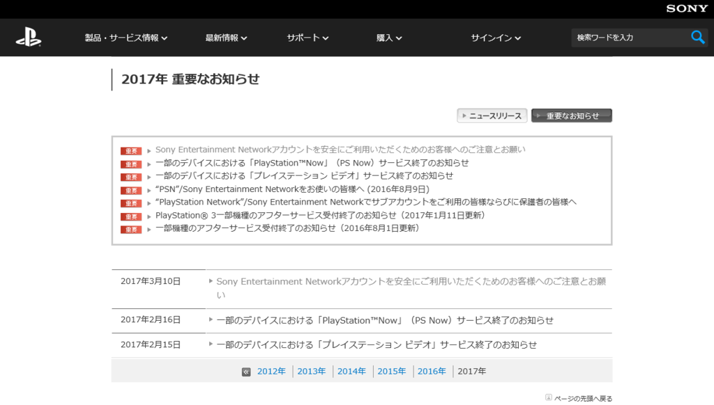This screenshot has width=714, height=405.
Task: Open the 2017年3月10日 dated list notice link
Action: point(411,288)
